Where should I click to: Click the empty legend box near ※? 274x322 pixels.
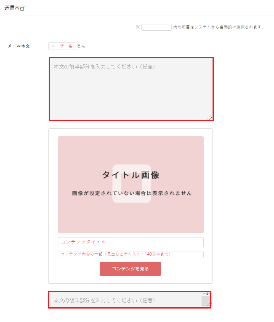(x=157, y=27)
